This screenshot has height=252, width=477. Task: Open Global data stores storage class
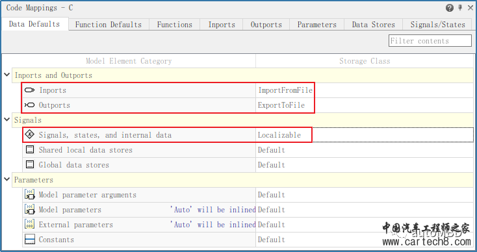[365, 165]
